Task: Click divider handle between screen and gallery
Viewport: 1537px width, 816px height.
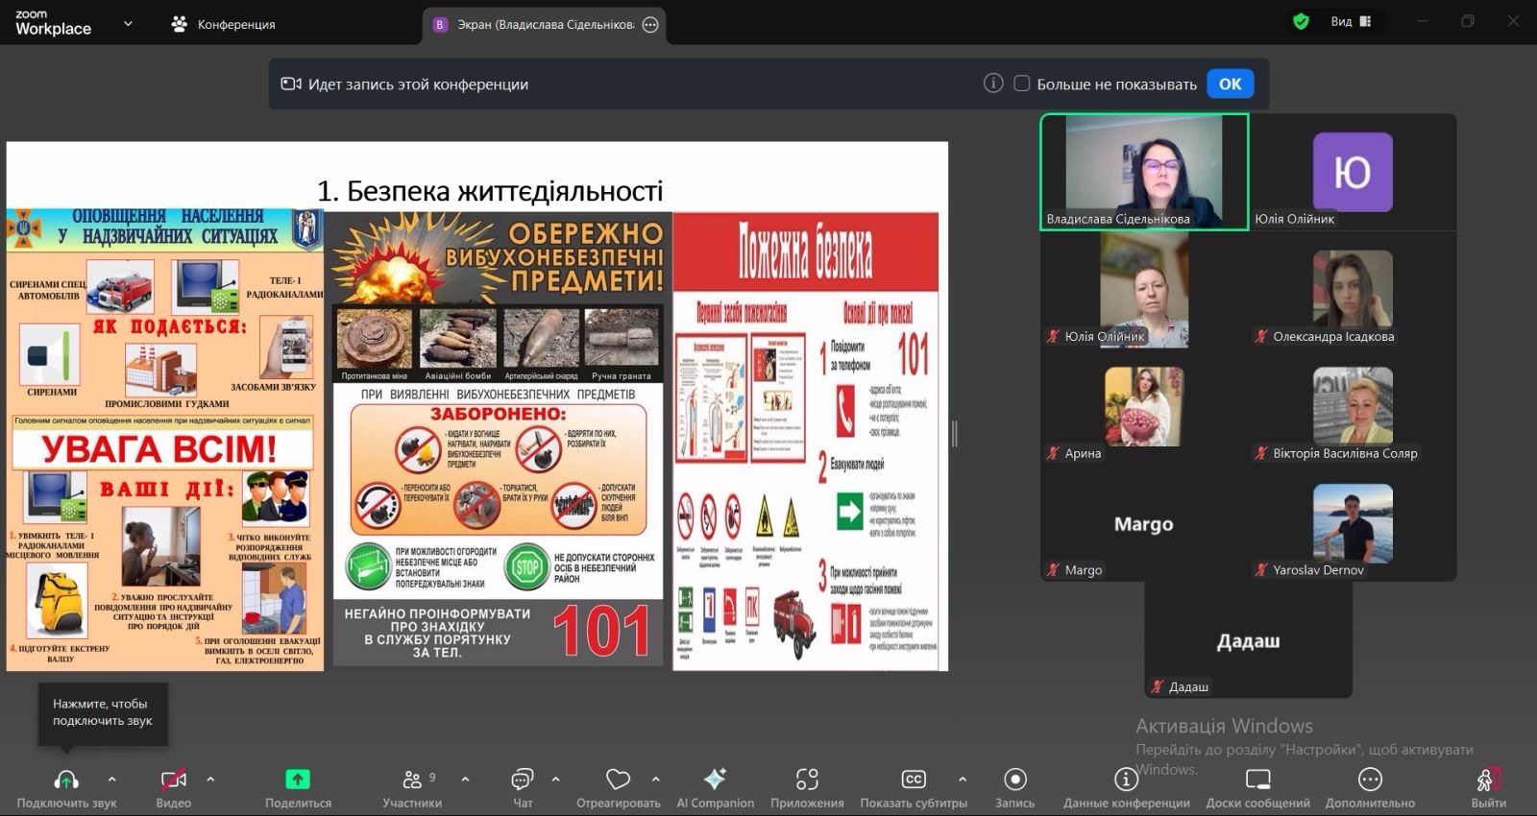Action: click(x=954, y=434)
